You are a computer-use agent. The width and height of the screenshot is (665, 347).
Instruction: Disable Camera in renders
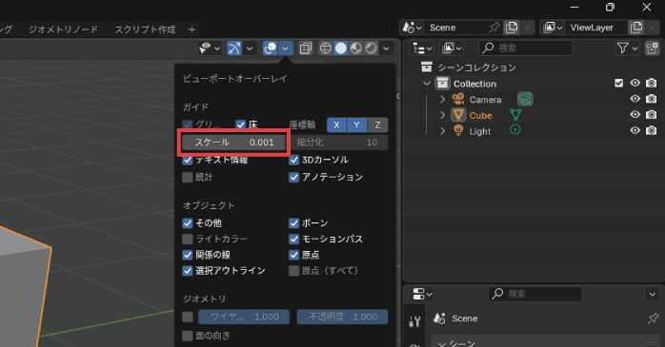click(651, 99)
